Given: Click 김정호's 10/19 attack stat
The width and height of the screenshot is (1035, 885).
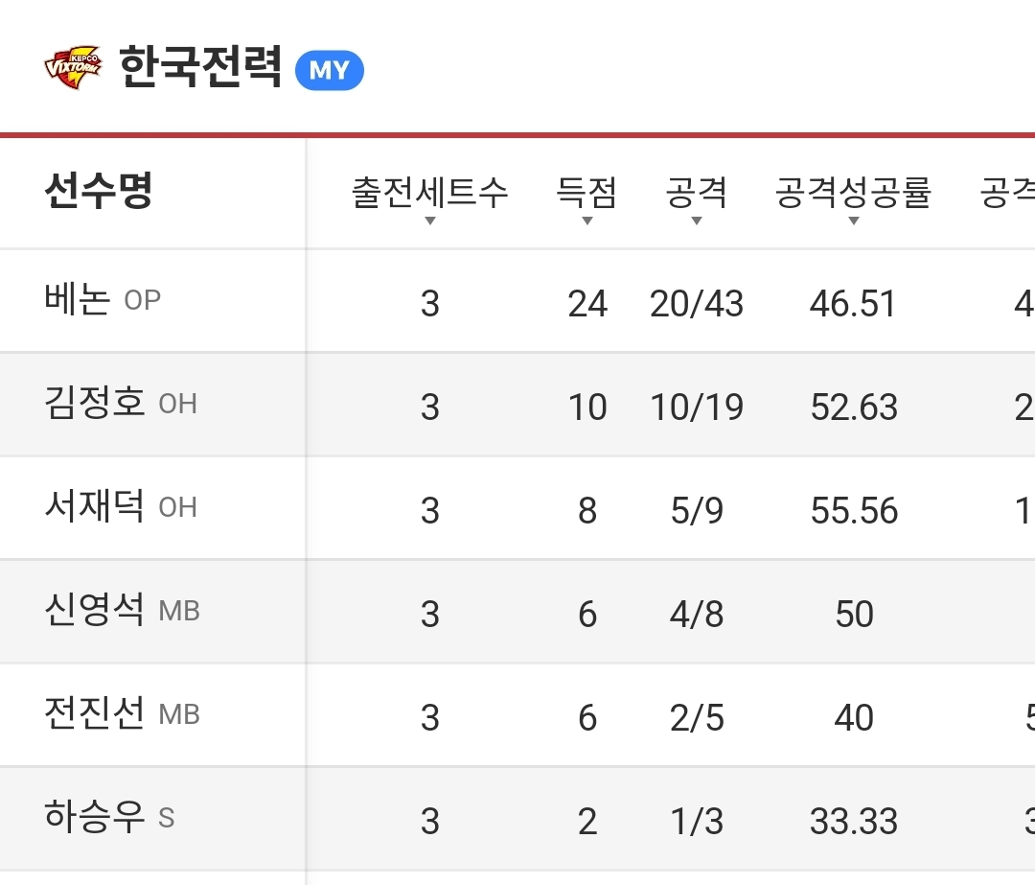Looking at the screenshot, I should (x=697, y=408).
